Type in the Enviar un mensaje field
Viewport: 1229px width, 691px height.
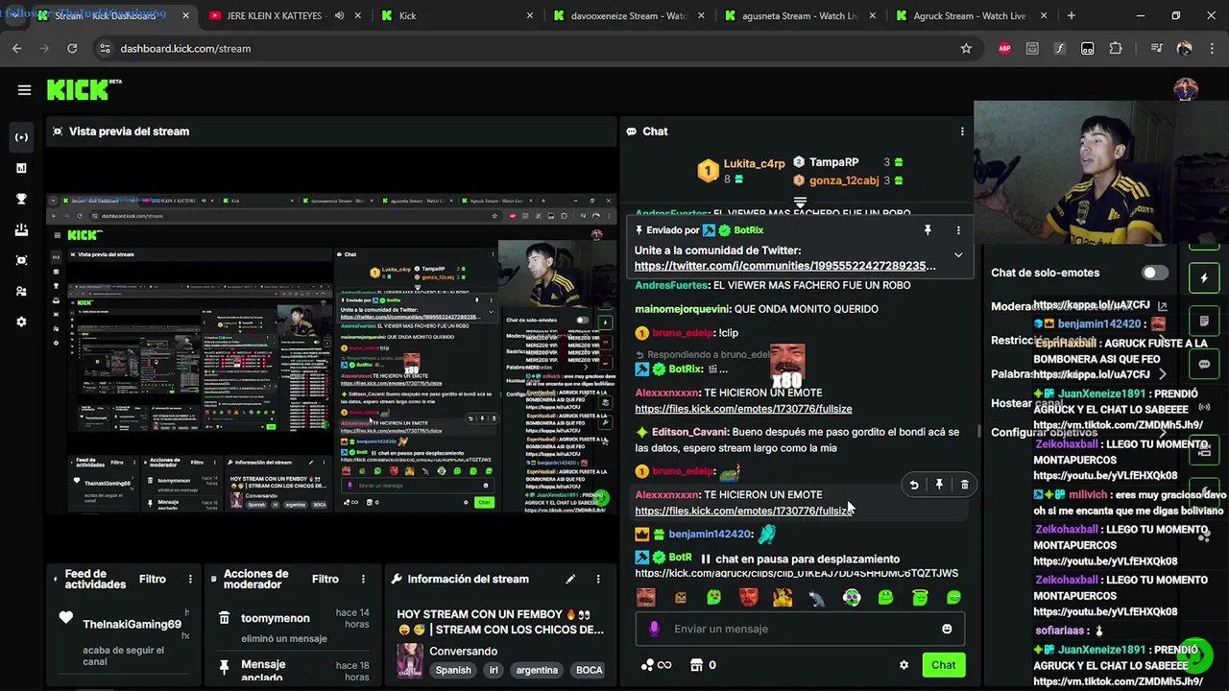point(799,629)
